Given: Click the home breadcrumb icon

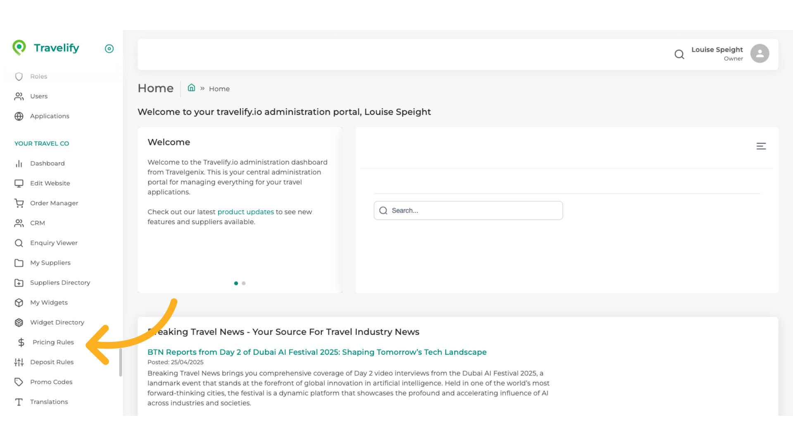Looking at the screenshot, I should (x=191, y=88).
